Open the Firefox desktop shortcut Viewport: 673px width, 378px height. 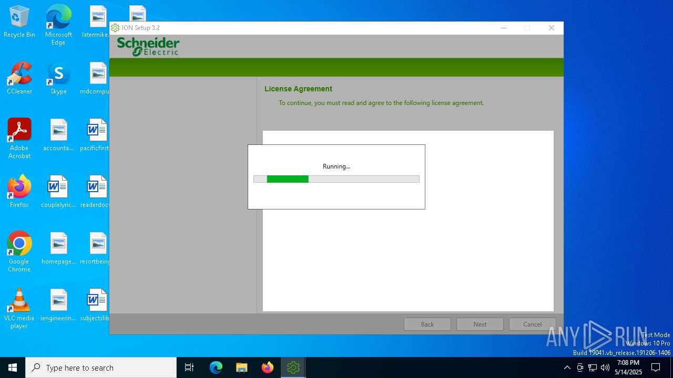tap(19, 192)
